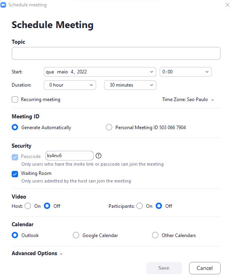Select Other Calendars option
Screen dimensions: 232x280
click(x=155, y=235)
